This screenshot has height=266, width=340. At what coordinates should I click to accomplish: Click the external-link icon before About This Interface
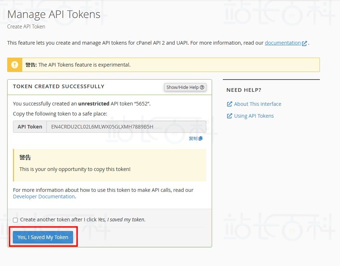[x=229, y=104]
